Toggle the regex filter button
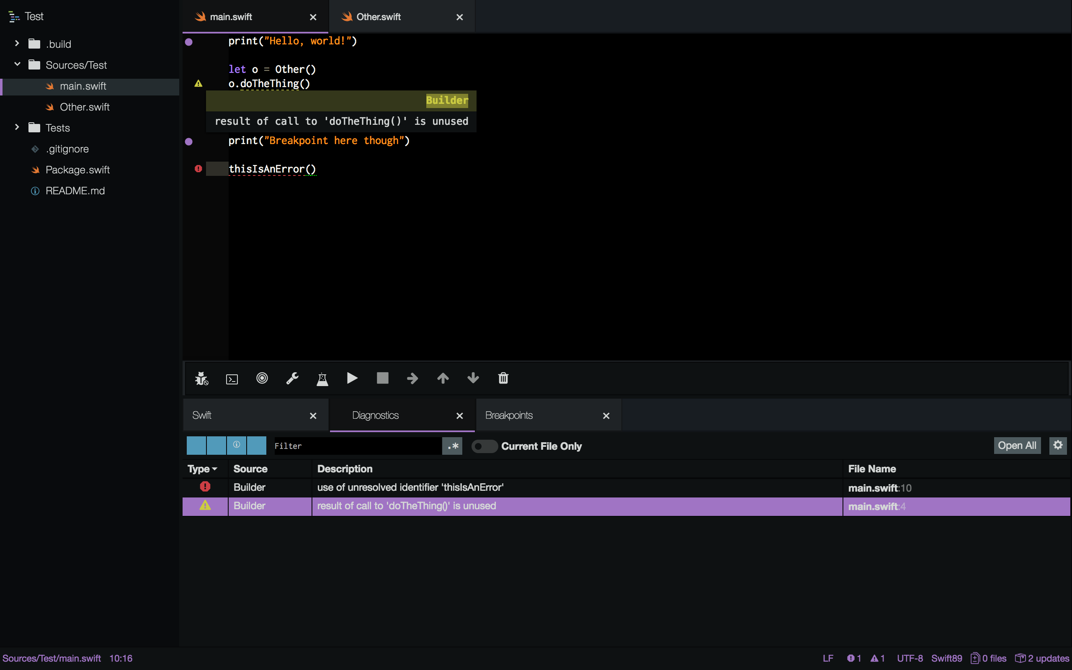 [x=452, y=446]
